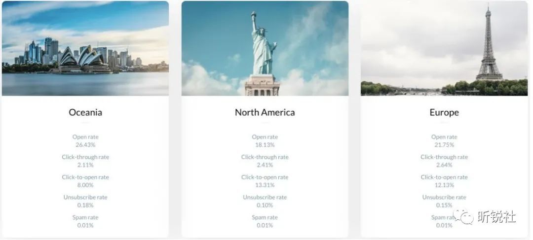The width and height of the screenshot is (533, 240).
Task: Click North America open rate 18.13%
Action: point(265,145)
